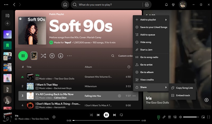Go back with the left arrow

pos(14,5)
